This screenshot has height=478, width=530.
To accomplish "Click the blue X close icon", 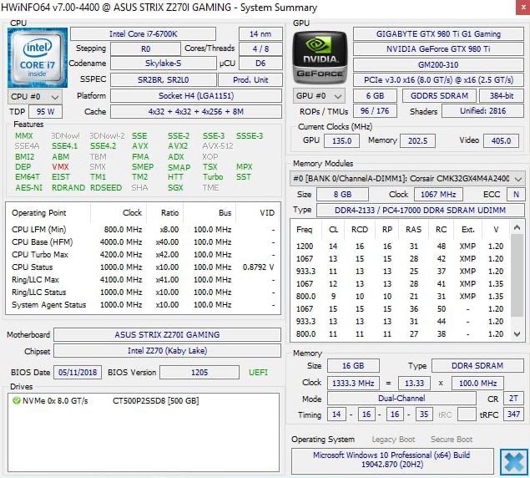I will point(514,462).
